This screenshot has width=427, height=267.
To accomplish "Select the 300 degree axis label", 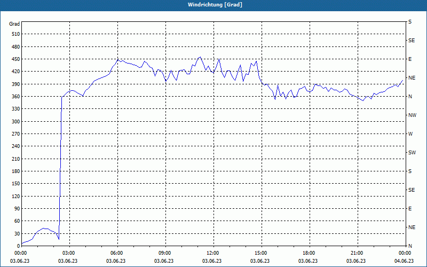I will pos(15,122).
